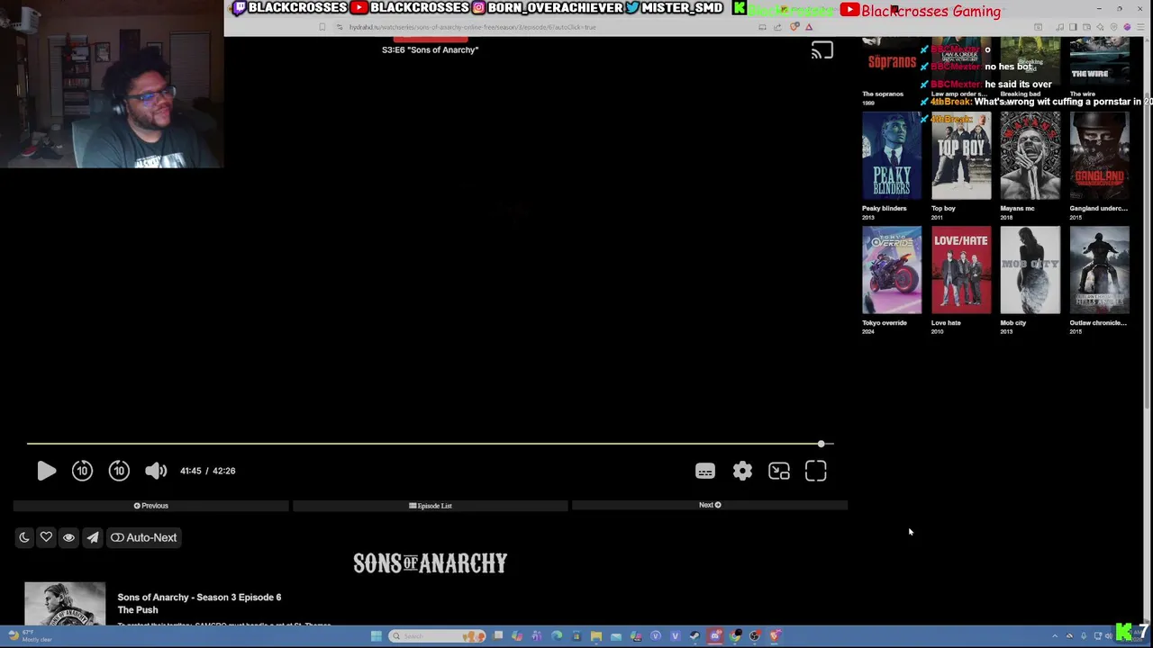This screenshot has width=1153, height=648.
Task: Click the 'Peaky blinders' title text
Action: 884,208
